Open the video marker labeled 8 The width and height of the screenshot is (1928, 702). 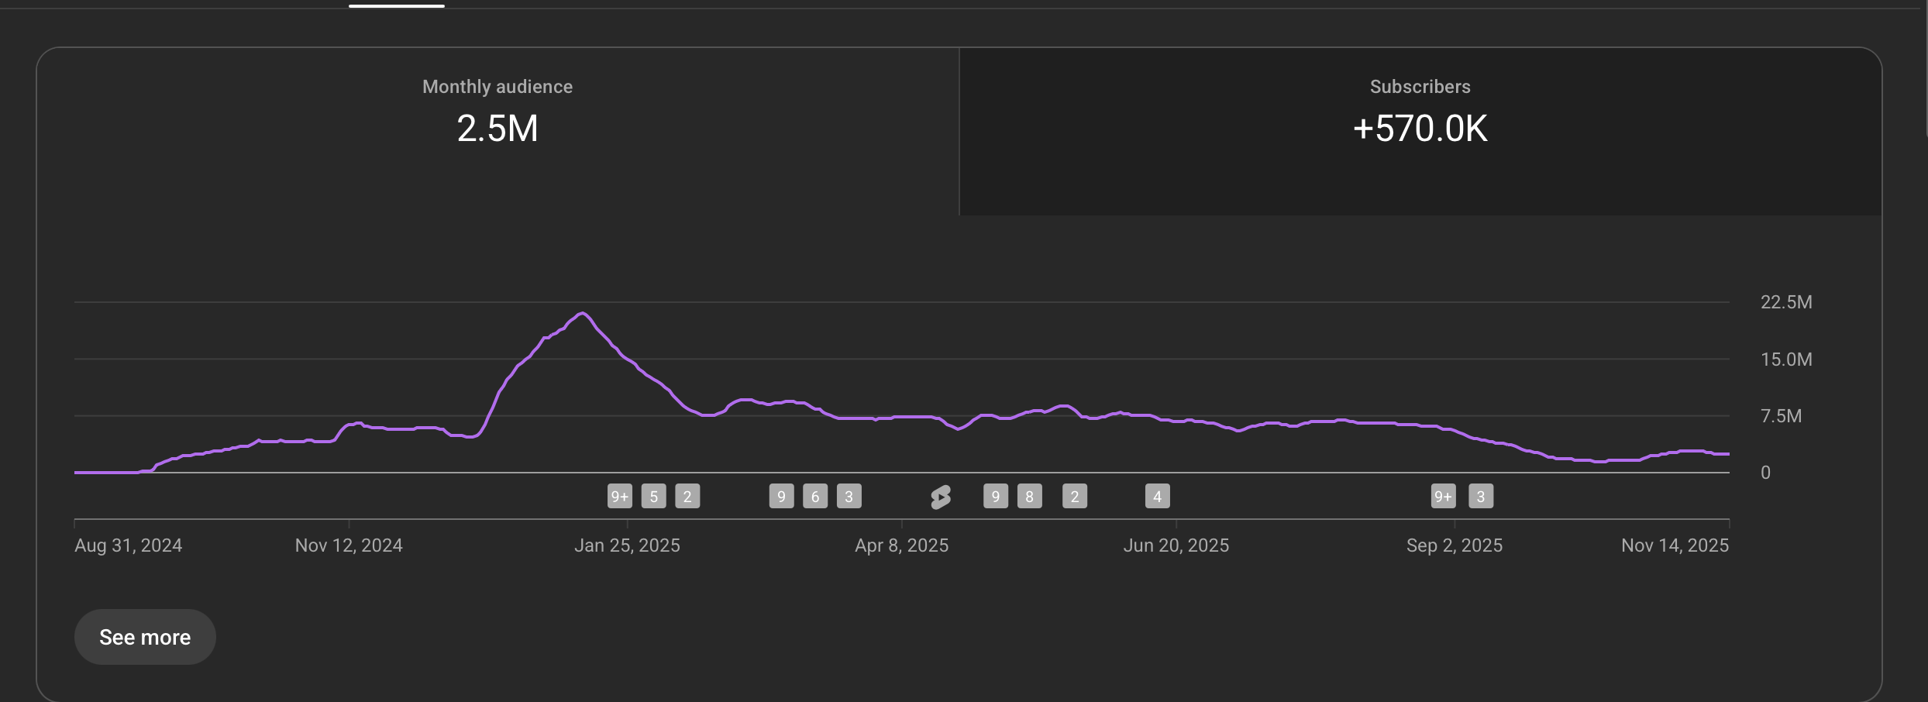[x=1030, y=497]
